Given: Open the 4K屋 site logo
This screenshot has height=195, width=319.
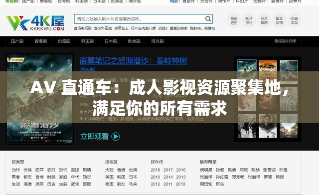Looking at the screenshot, I should [35, 23].
